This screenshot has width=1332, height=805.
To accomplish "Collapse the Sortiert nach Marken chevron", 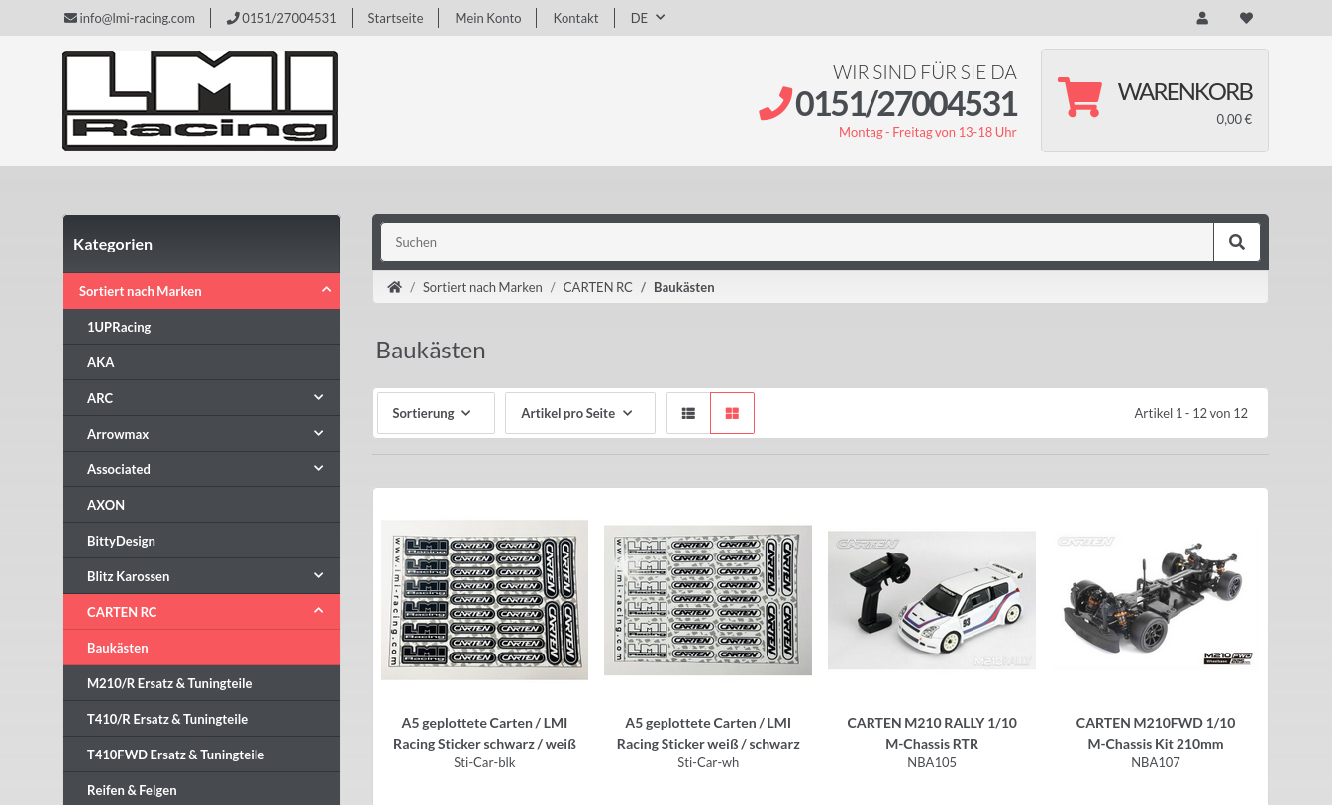I will (x=326, y=290).
